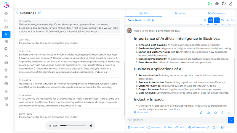Hide the assistant response with eye icon

pos(208,113)
